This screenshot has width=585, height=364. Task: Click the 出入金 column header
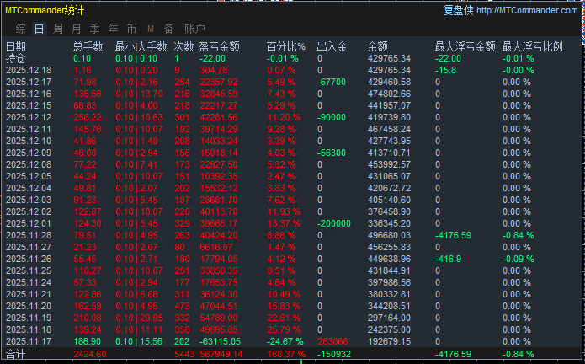pos(332,46)
